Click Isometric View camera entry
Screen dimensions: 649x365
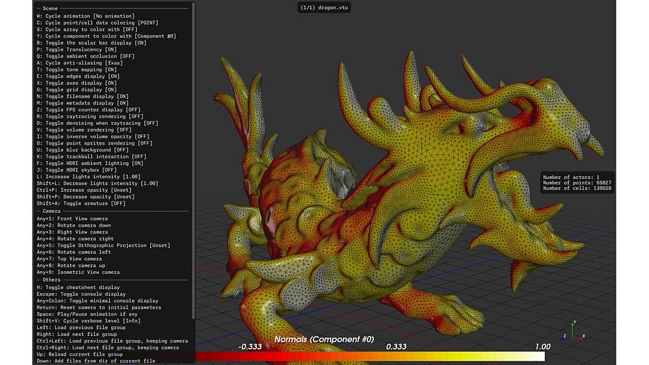point(78,272)
